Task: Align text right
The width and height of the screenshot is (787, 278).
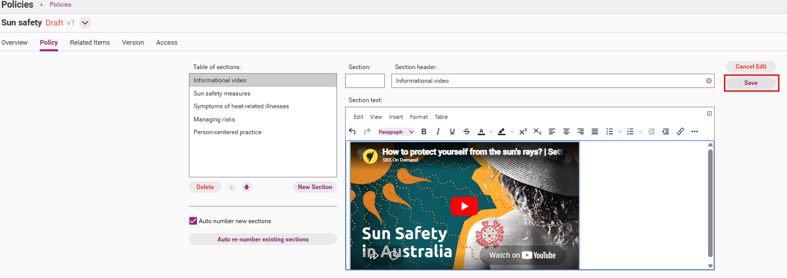Action: pos(580,132)
